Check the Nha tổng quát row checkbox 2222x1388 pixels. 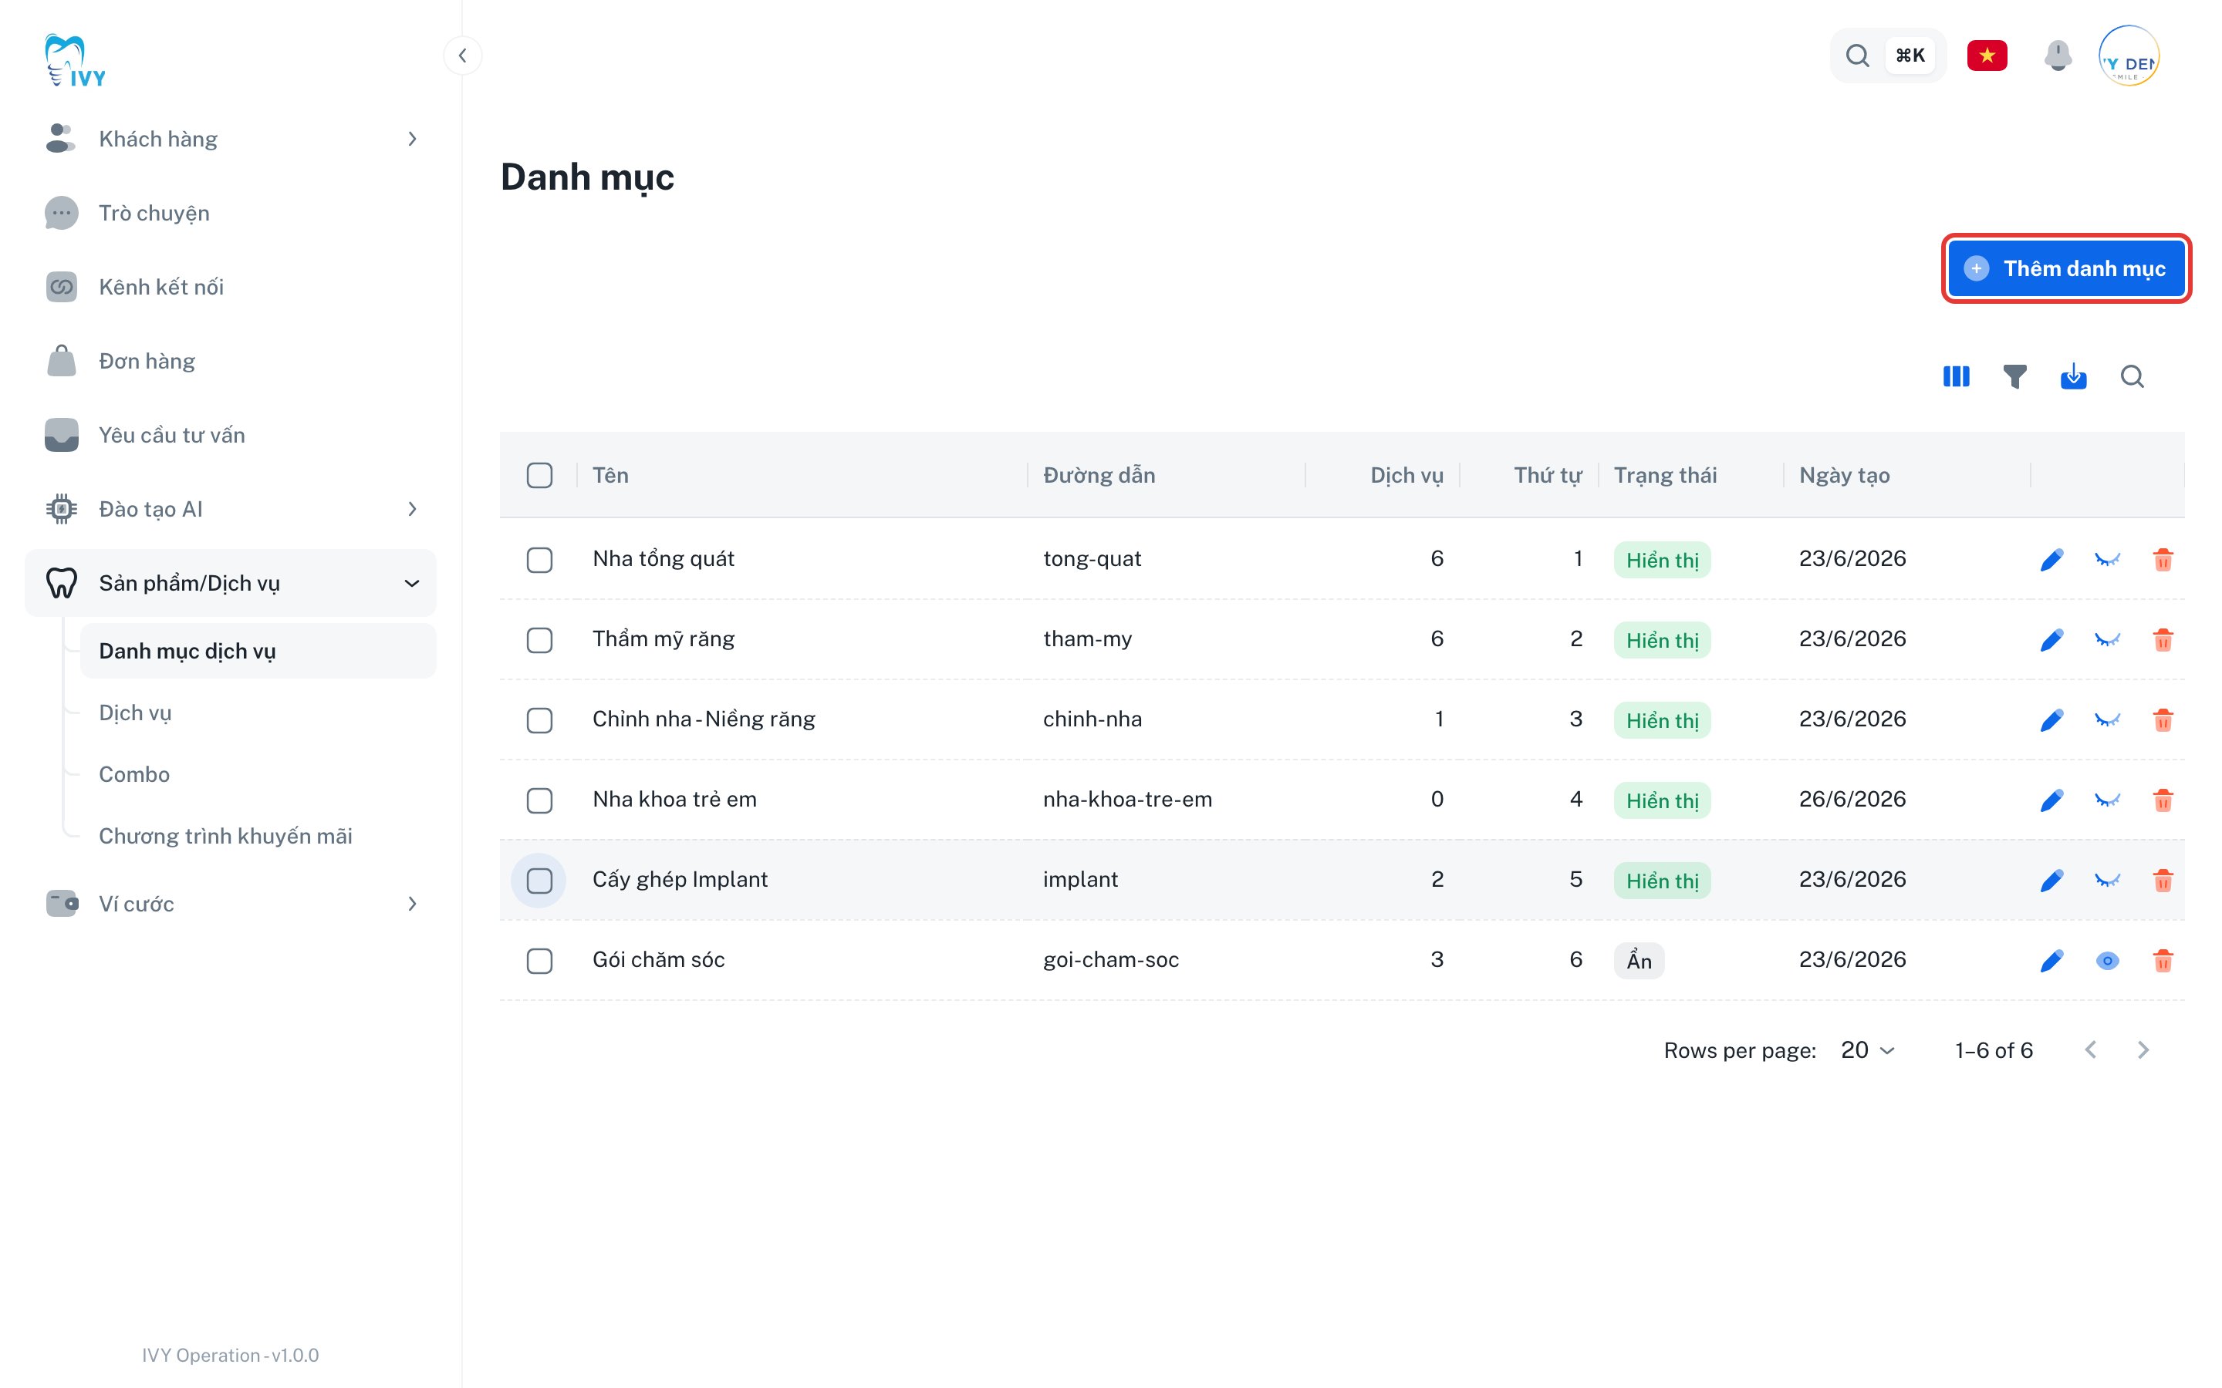(539, 559)
